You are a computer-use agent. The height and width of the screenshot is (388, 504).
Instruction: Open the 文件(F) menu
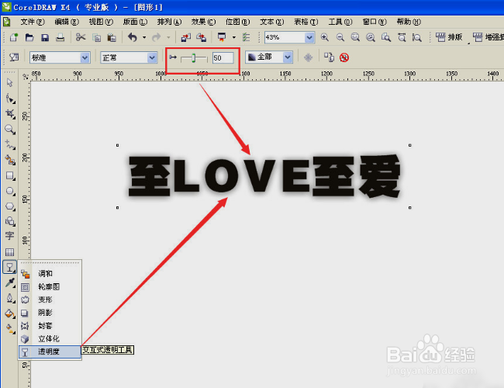33,22
